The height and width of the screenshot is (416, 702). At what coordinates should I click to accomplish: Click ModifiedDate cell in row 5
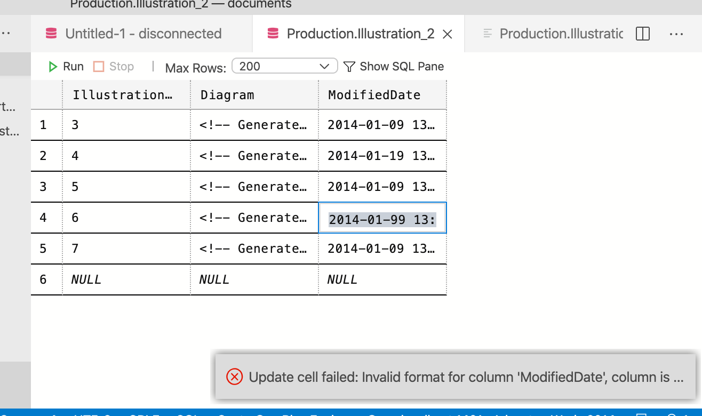382,249
